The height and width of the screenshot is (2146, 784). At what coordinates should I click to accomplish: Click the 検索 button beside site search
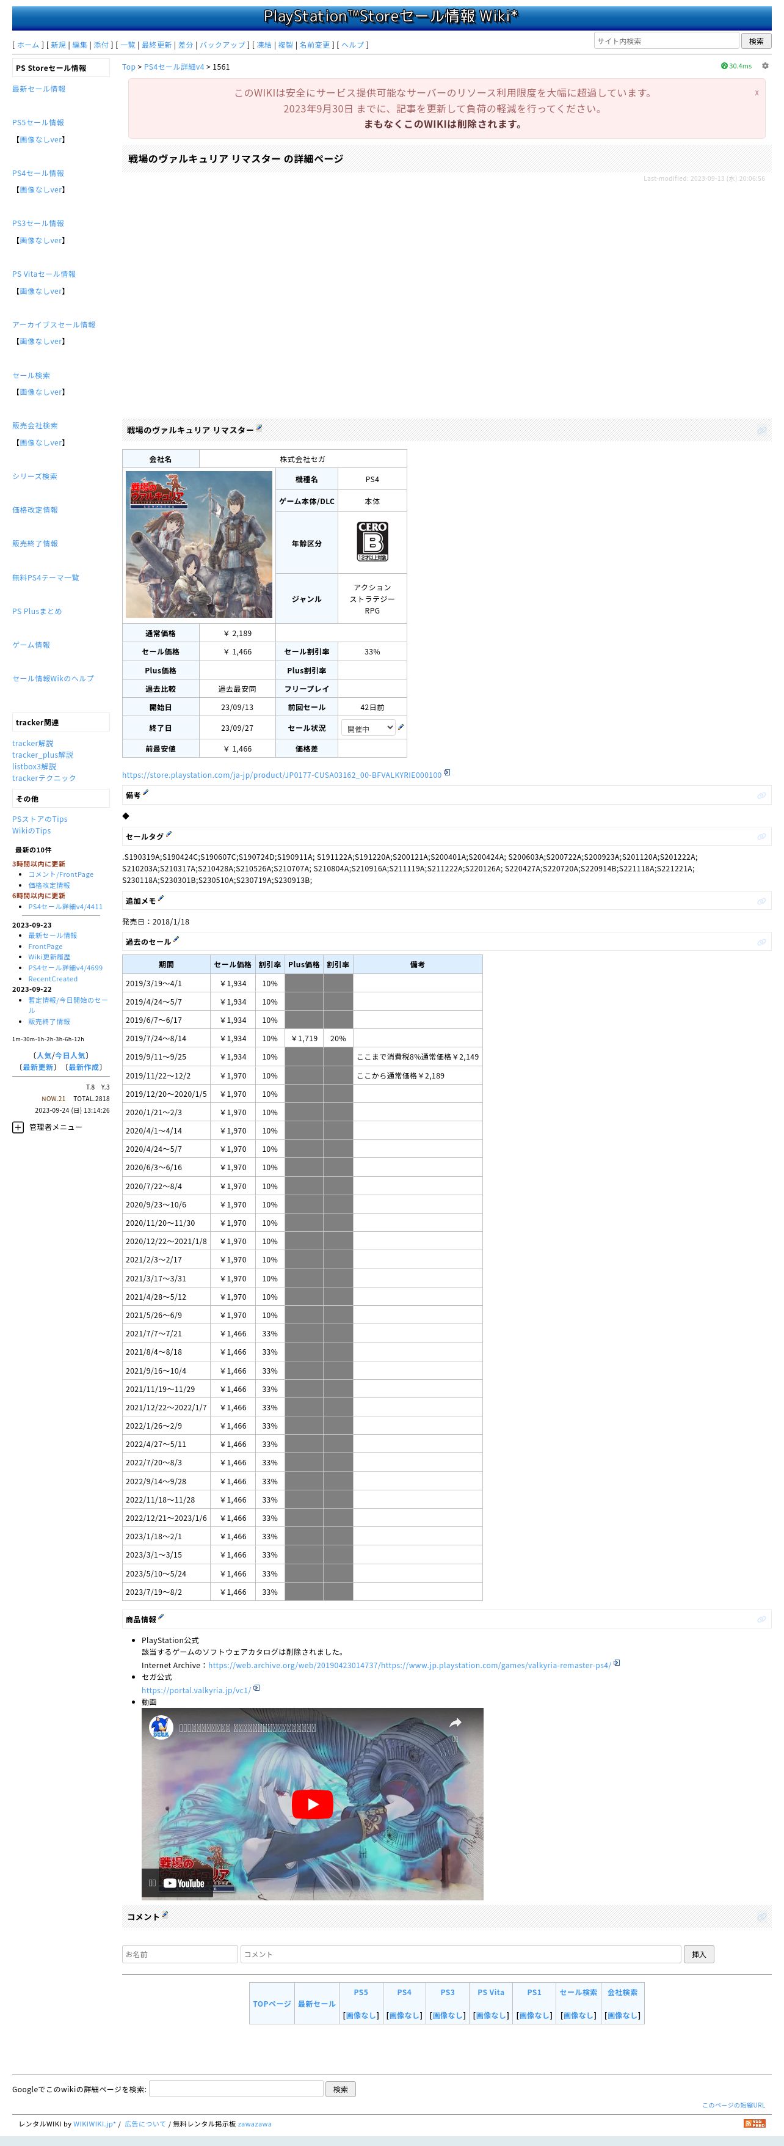(756, 41)
